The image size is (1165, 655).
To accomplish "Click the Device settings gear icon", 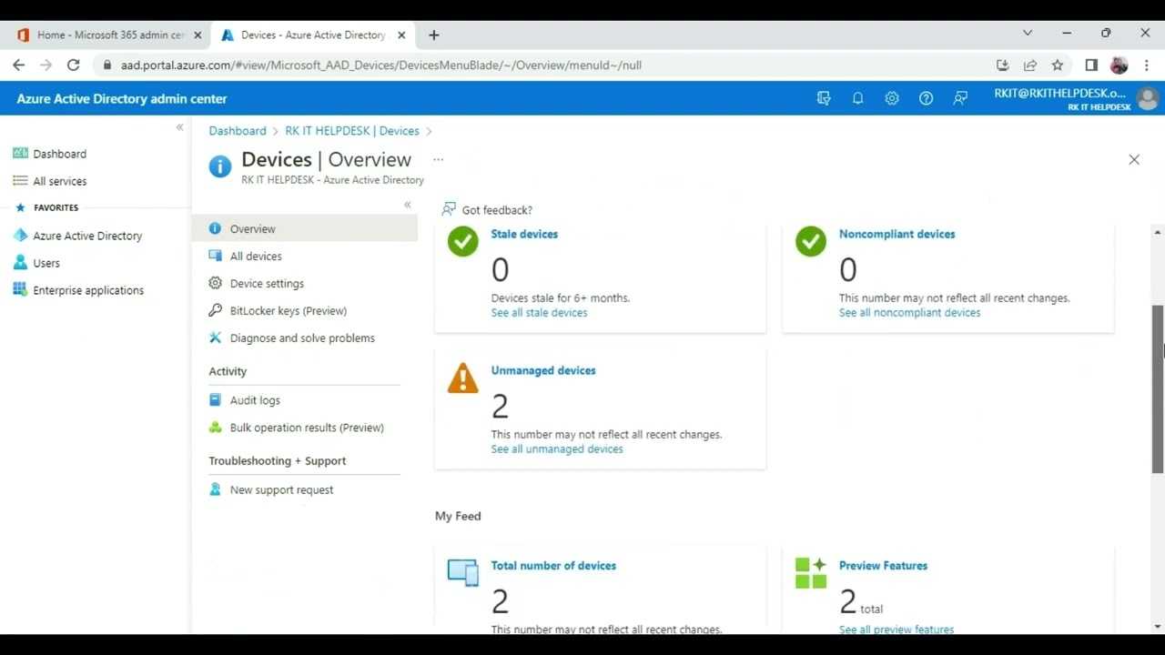I will 215,283.
